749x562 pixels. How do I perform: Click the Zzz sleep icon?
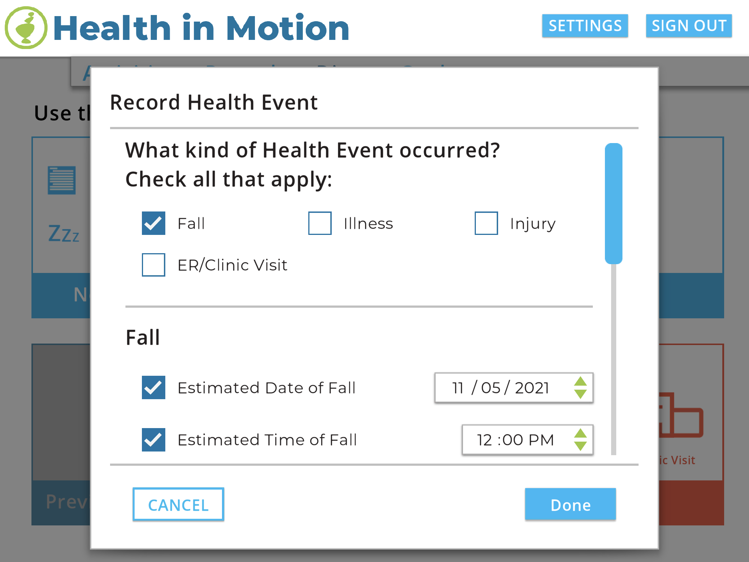point(64,233)
